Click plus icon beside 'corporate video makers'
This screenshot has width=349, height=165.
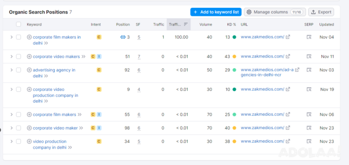click(x=29, y=56)
